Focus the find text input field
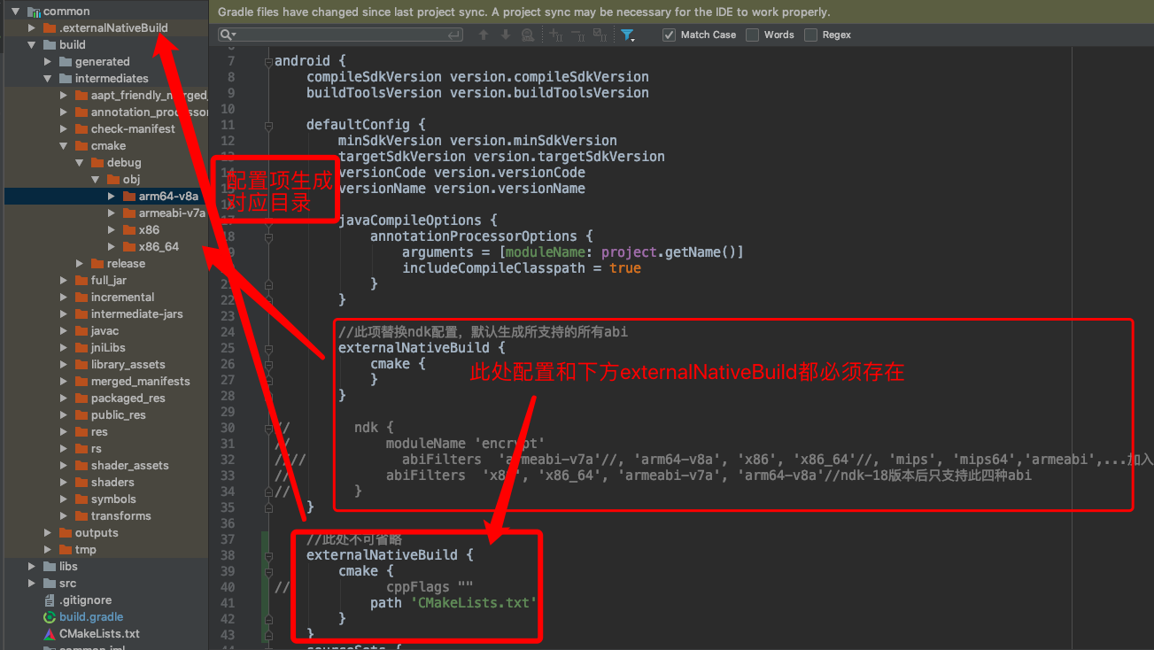The width and height of the screenshot is (1154, 650). tap(341, 35)
